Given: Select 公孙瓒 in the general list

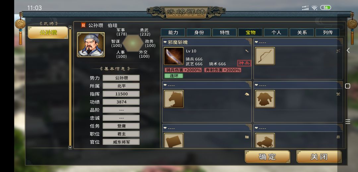Looking at the screenshot, I should click(48, 32).
